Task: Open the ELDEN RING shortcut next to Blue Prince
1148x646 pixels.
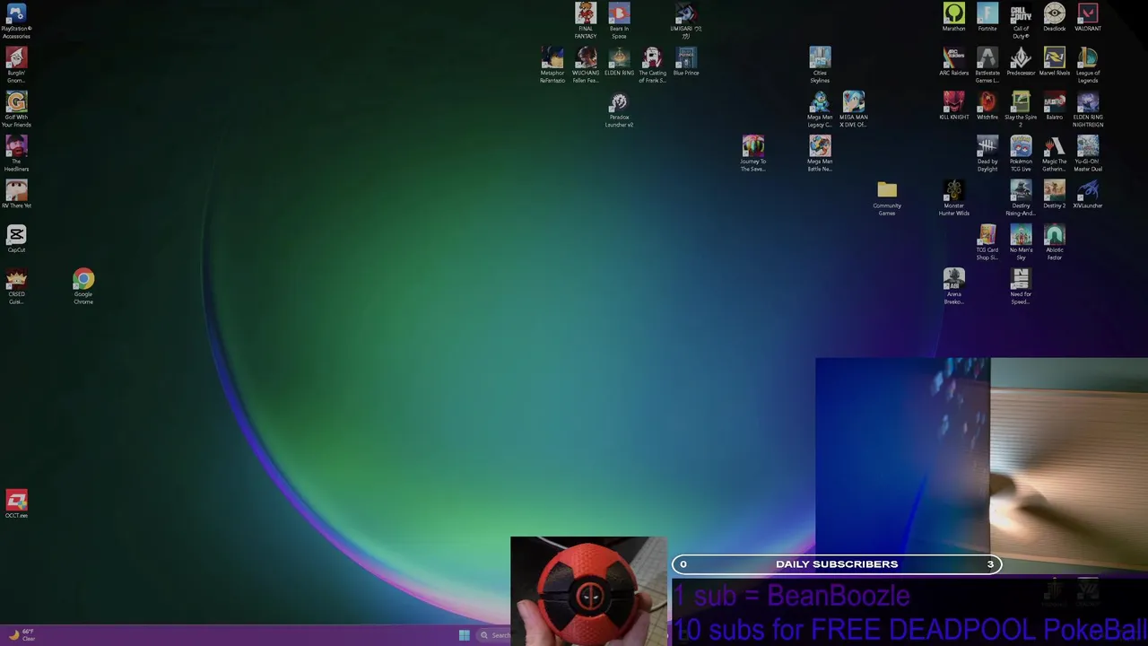Action: [619, 62]
